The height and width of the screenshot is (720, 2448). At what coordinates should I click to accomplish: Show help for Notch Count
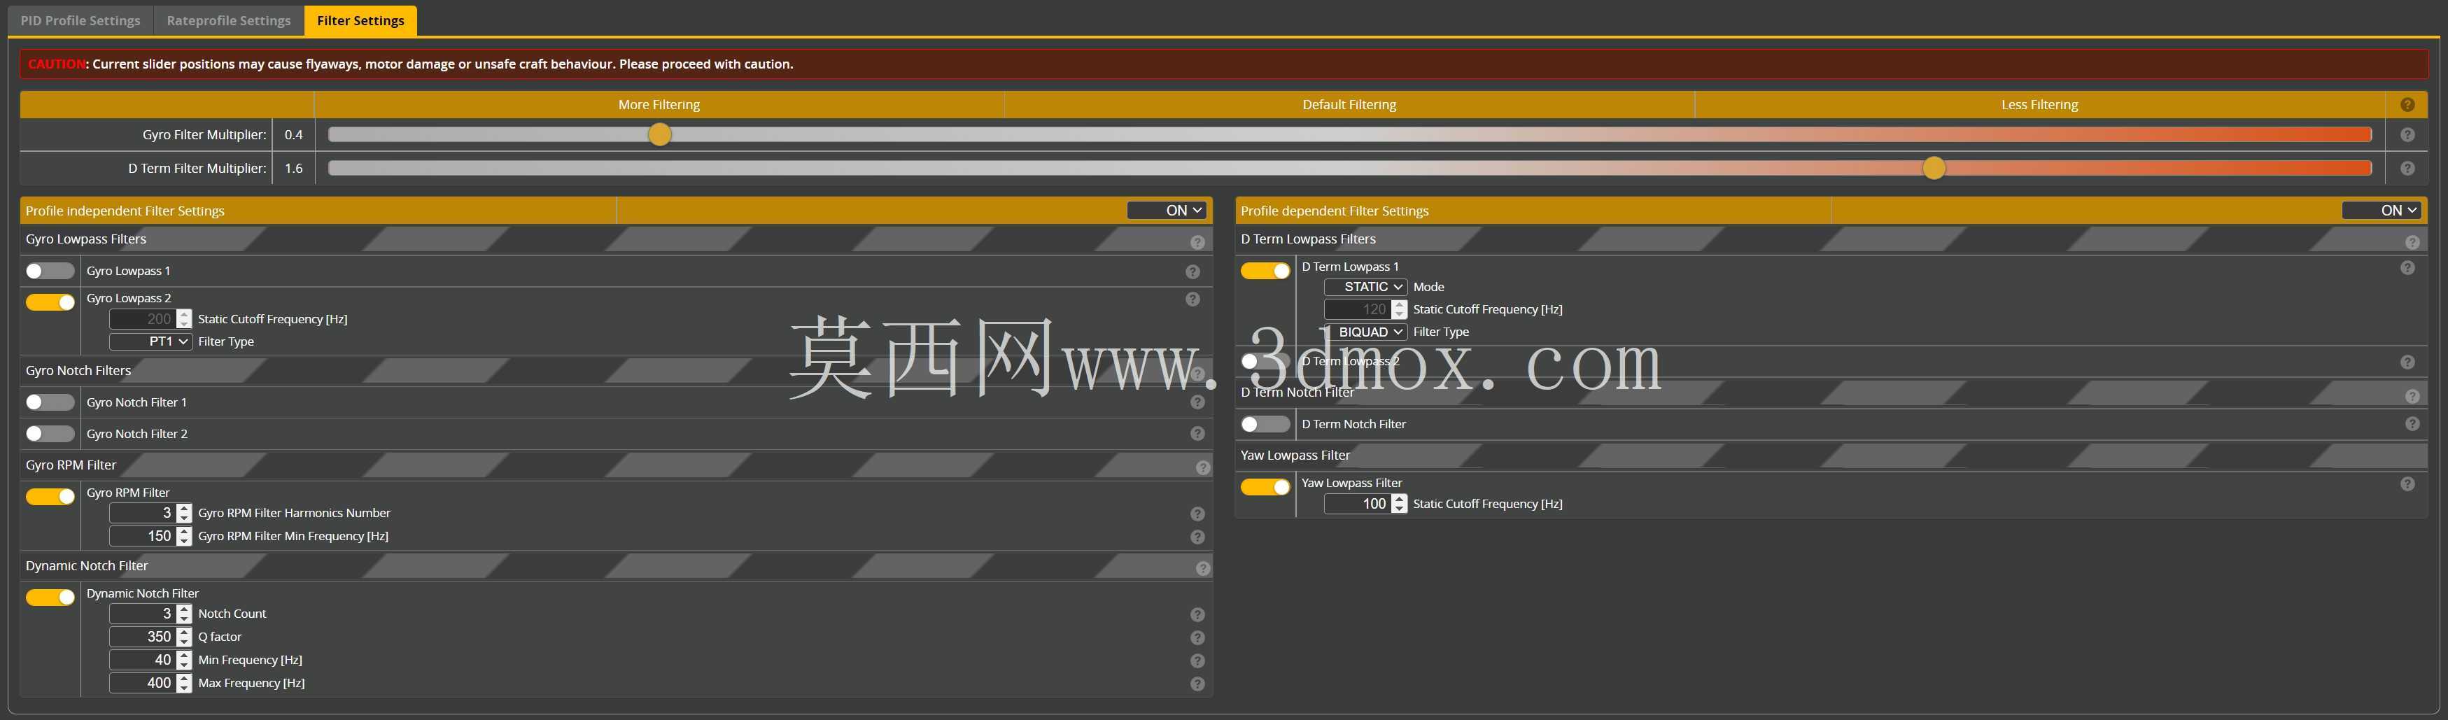click(1197, 614)
